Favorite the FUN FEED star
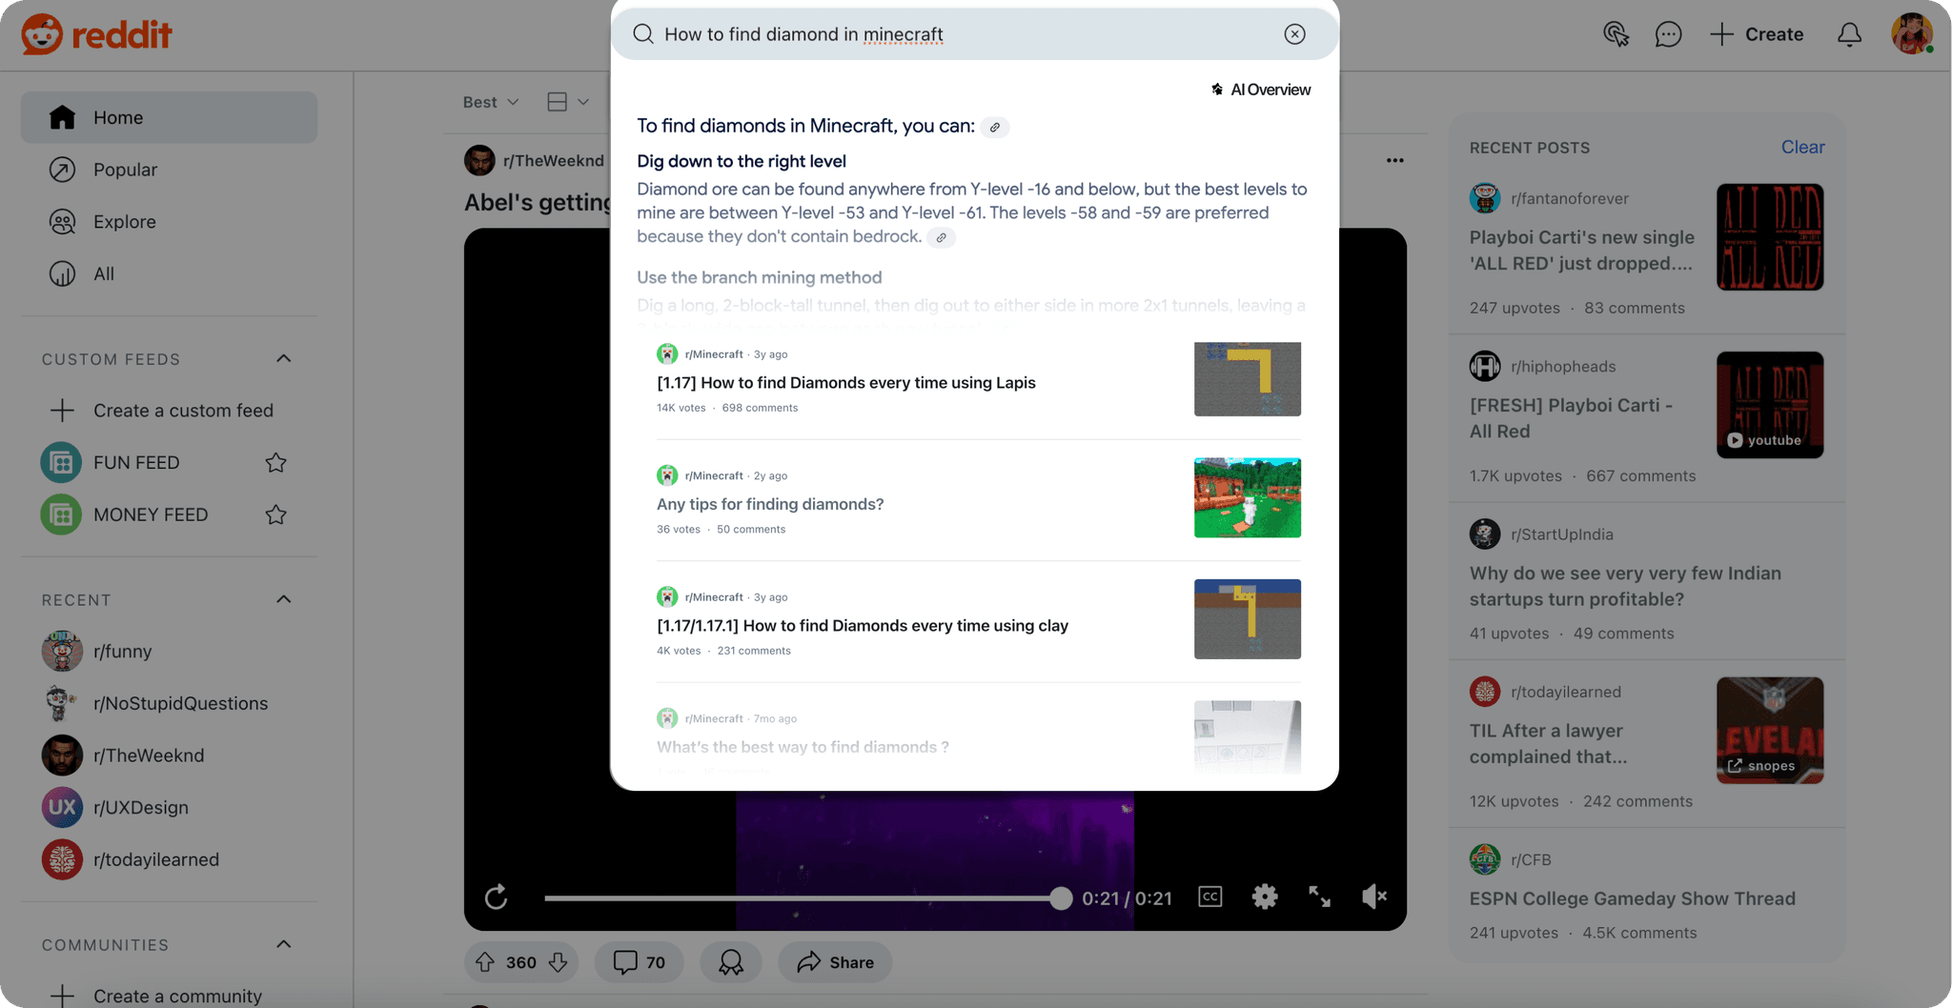 pos(275,463)
